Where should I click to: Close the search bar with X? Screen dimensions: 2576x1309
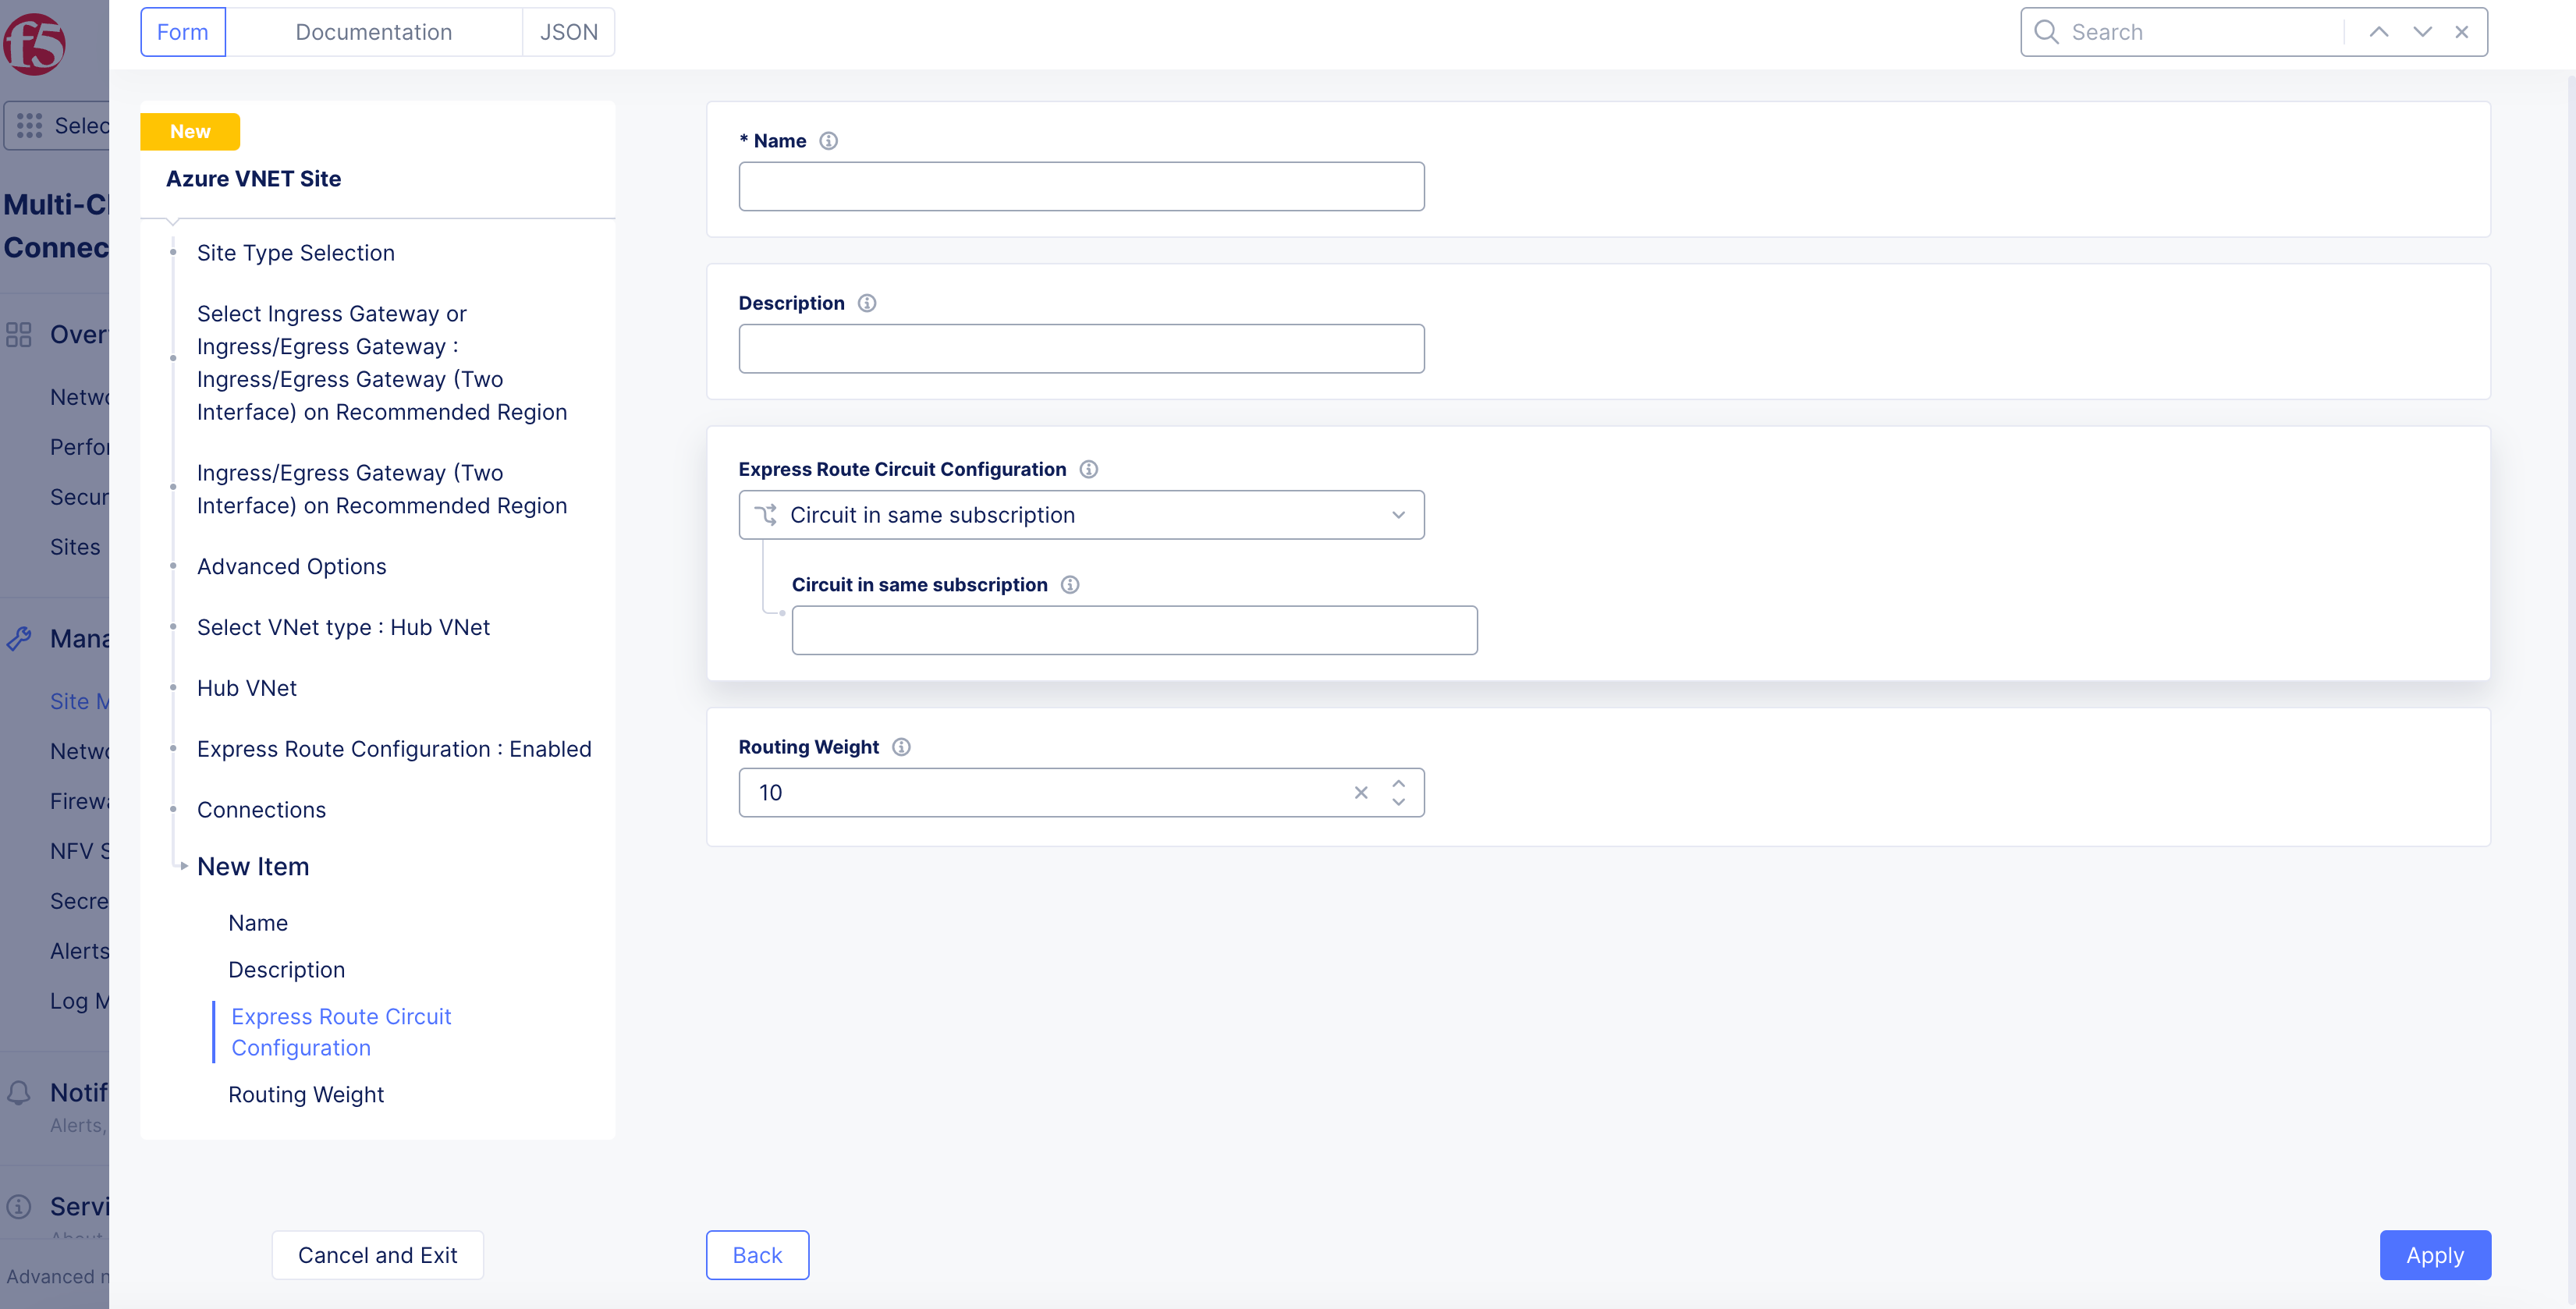pos(2461,32)
